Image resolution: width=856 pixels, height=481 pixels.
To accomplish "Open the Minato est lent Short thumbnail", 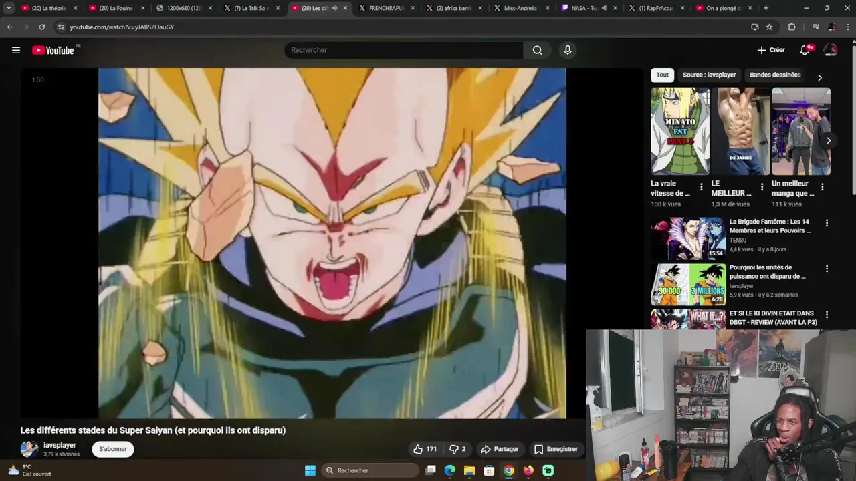I will [x=680, y=131].
